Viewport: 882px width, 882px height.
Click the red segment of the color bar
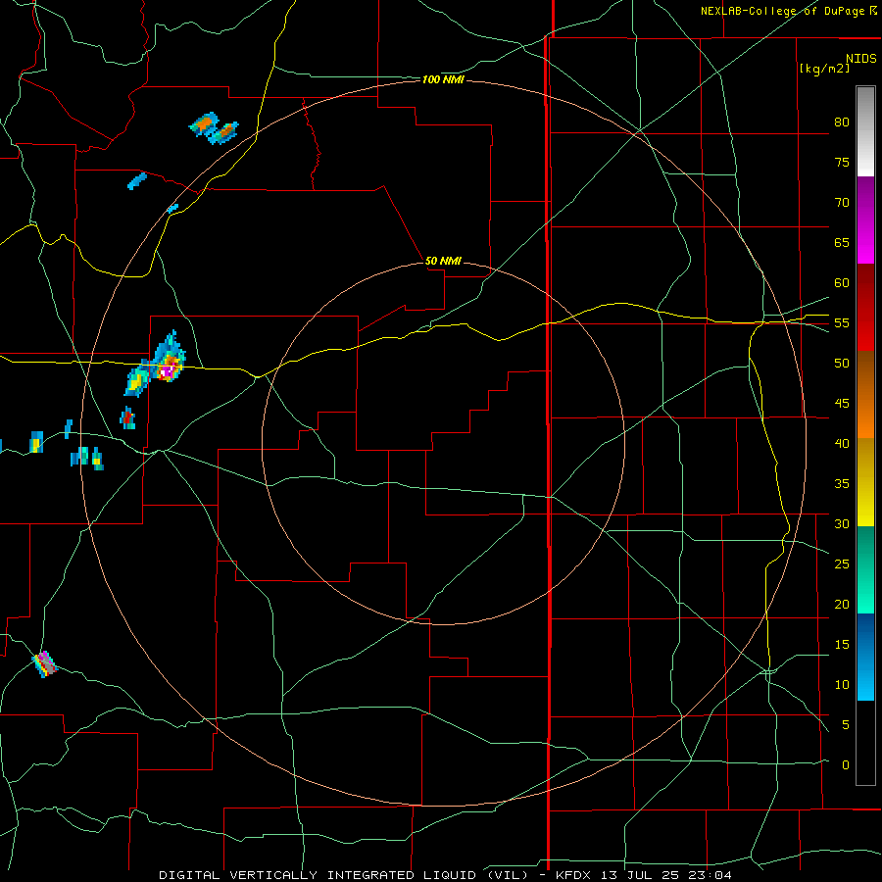[865, 307]
